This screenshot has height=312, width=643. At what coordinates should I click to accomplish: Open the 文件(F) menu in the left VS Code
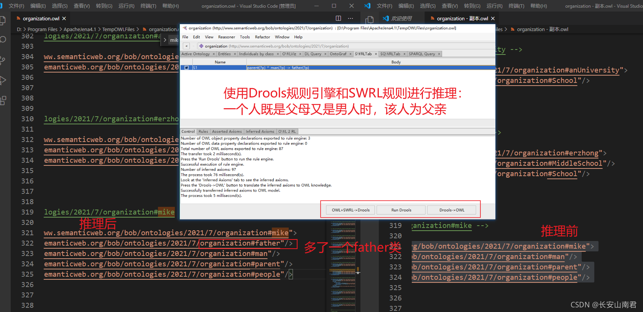tap(16, 6)
